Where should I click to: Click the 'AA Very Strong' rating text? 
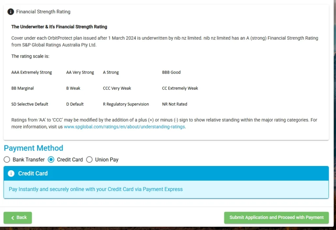click(x=80, y=73)
